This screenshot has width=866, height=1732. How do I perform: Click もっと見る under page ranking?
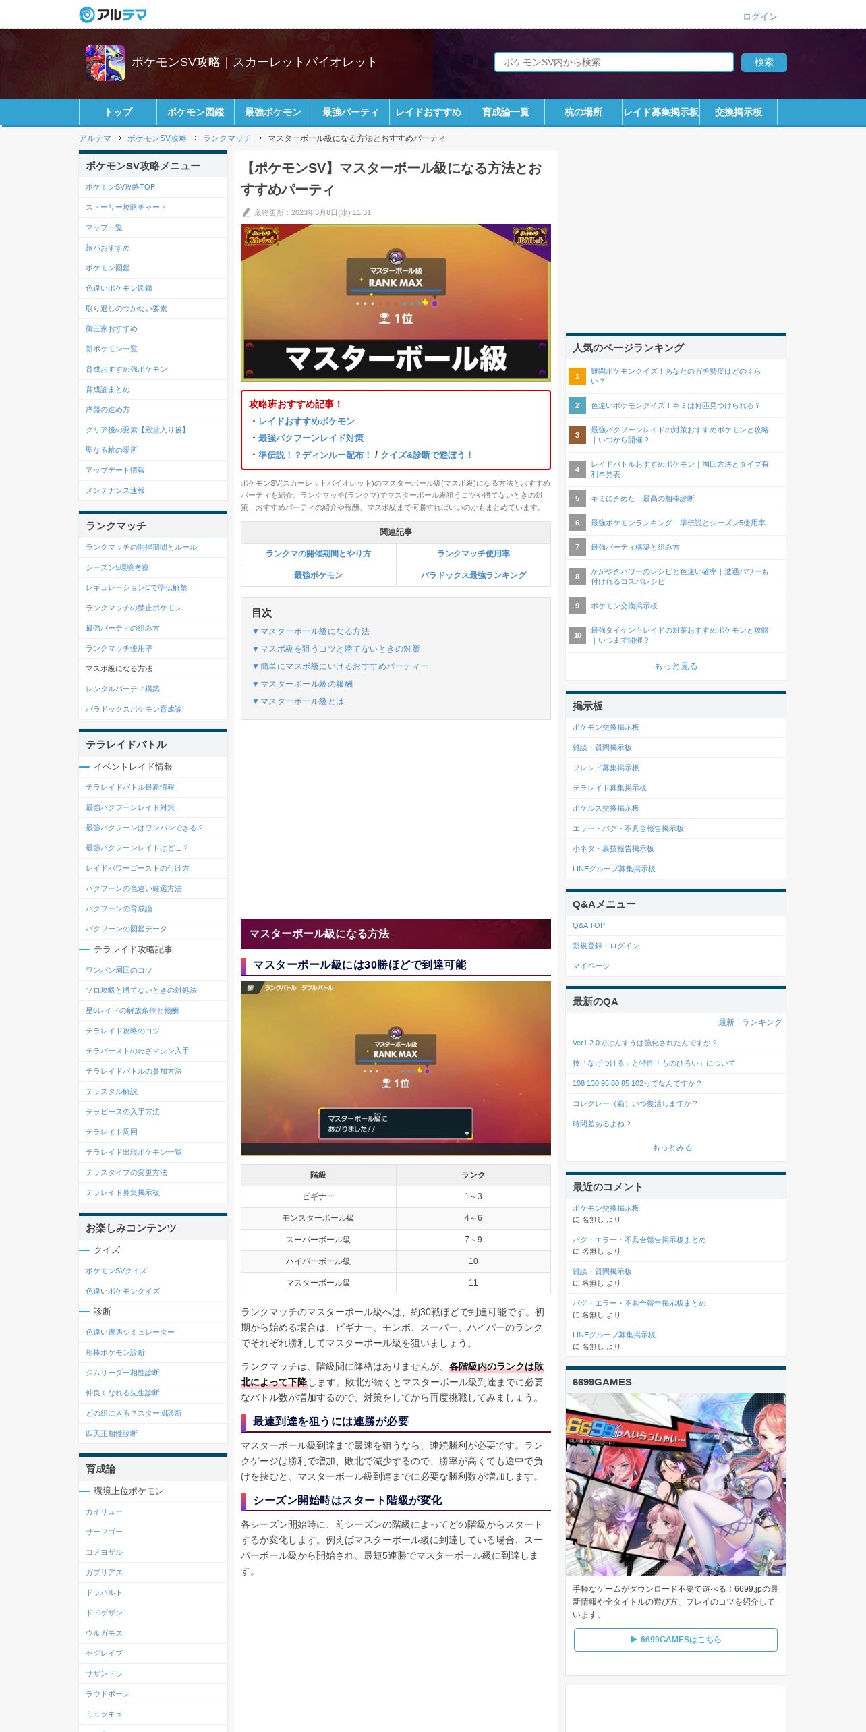point(676,666)
